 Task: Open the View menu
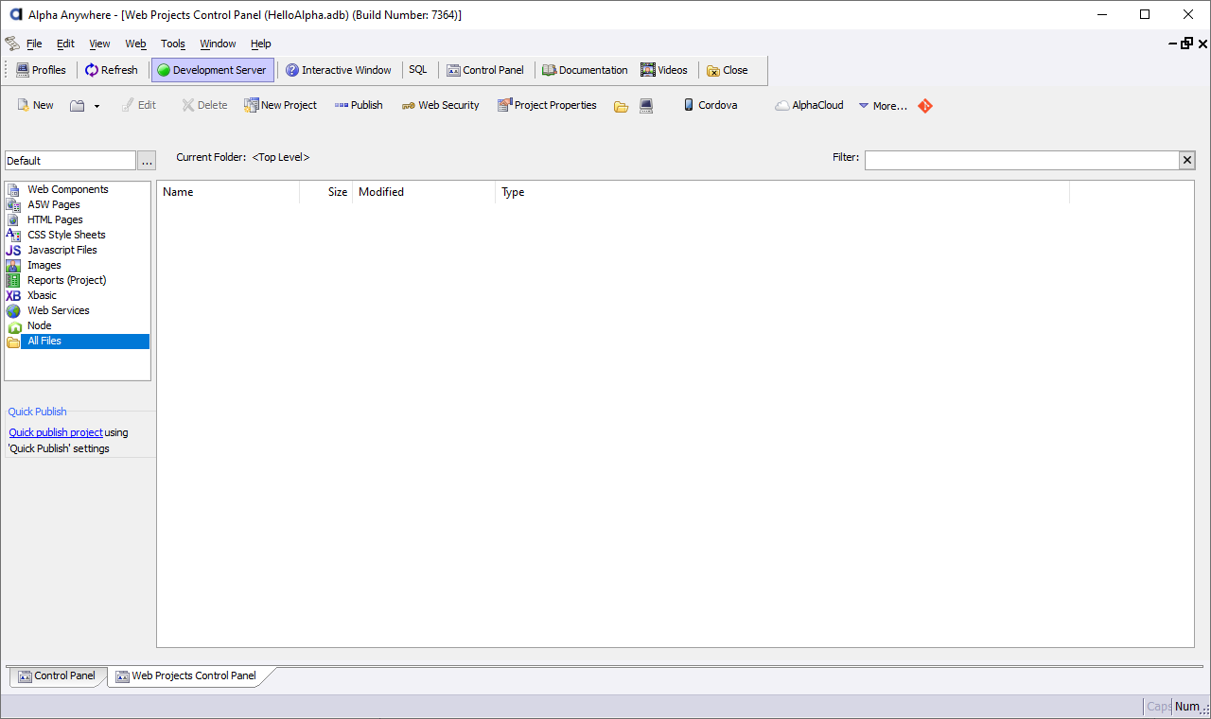pyautogui.click(x=99, y=44)
